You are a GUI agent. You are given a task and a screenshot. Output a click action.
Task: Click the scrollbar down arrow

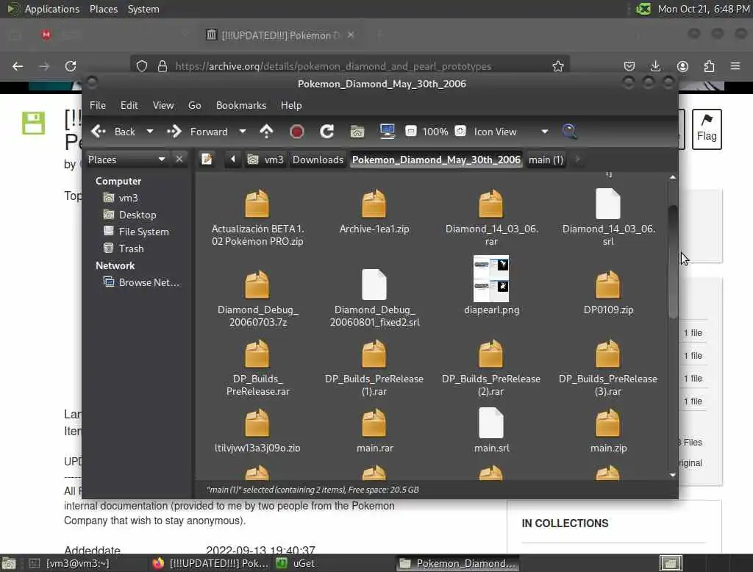tap(673, 475)
